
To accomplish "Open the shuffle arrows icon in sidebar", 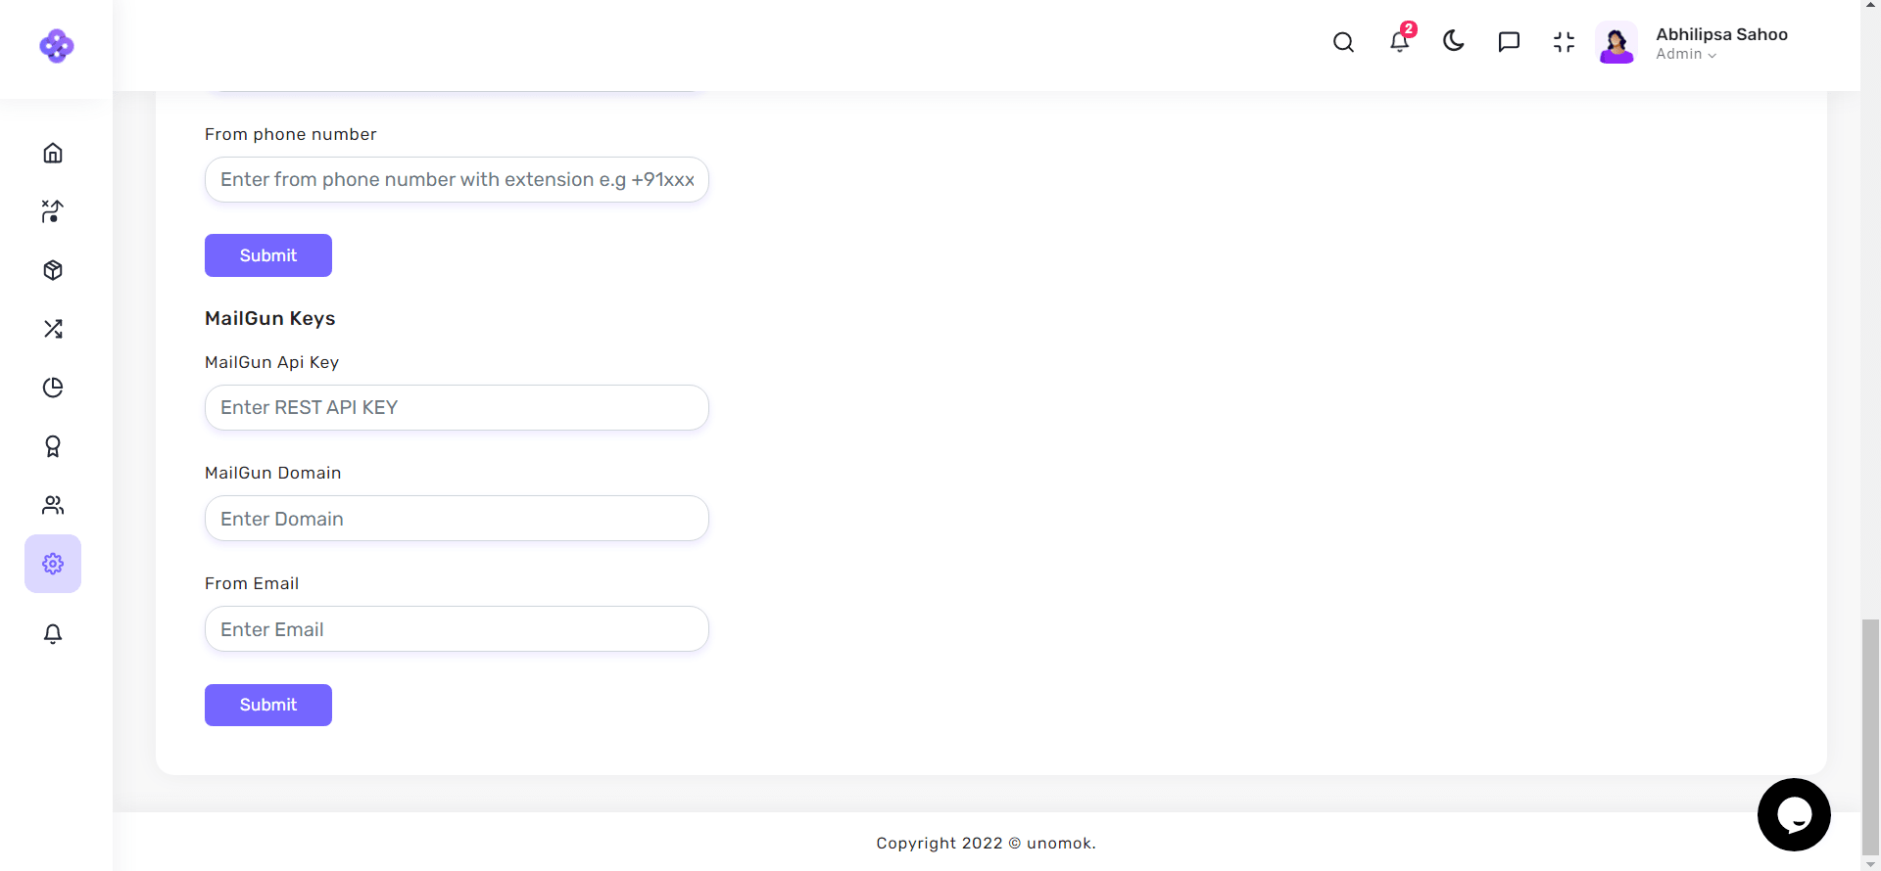I will coord(53,329).
